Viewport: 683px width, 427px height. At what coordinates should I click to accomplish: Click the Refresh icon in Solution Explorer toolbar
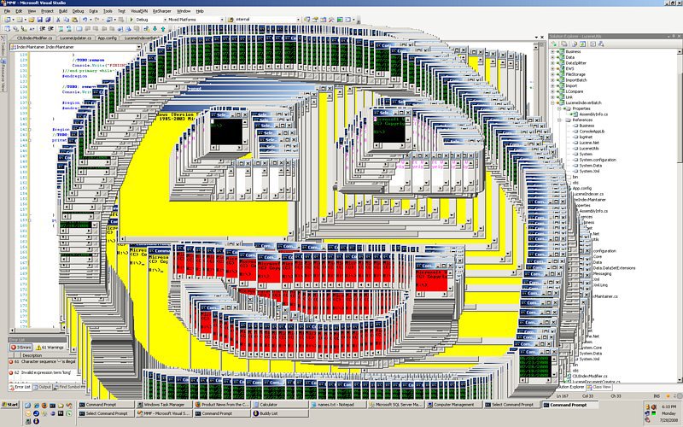click(x=575, y=44)
